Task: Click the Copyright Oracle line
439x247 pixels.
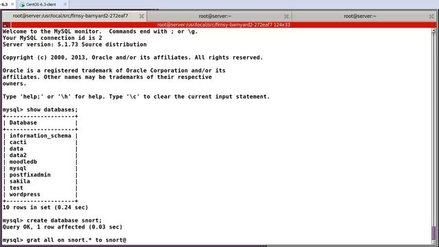Action: [133, 58]
